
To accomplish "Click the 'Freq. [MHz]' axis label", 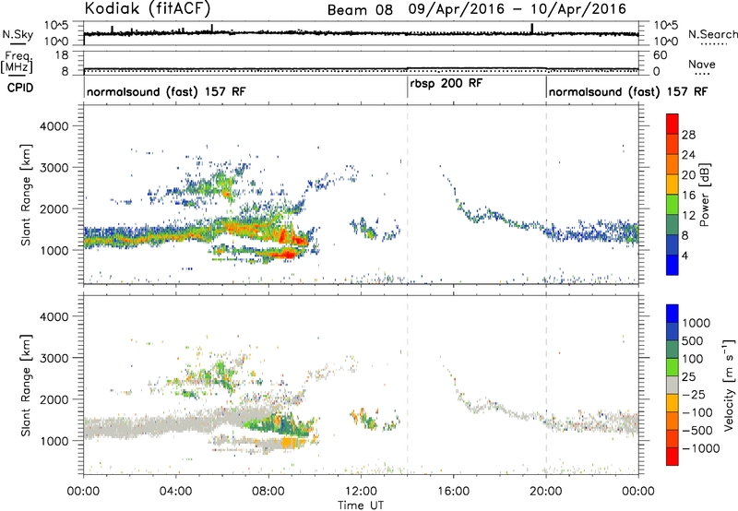I will click(18, 62).
